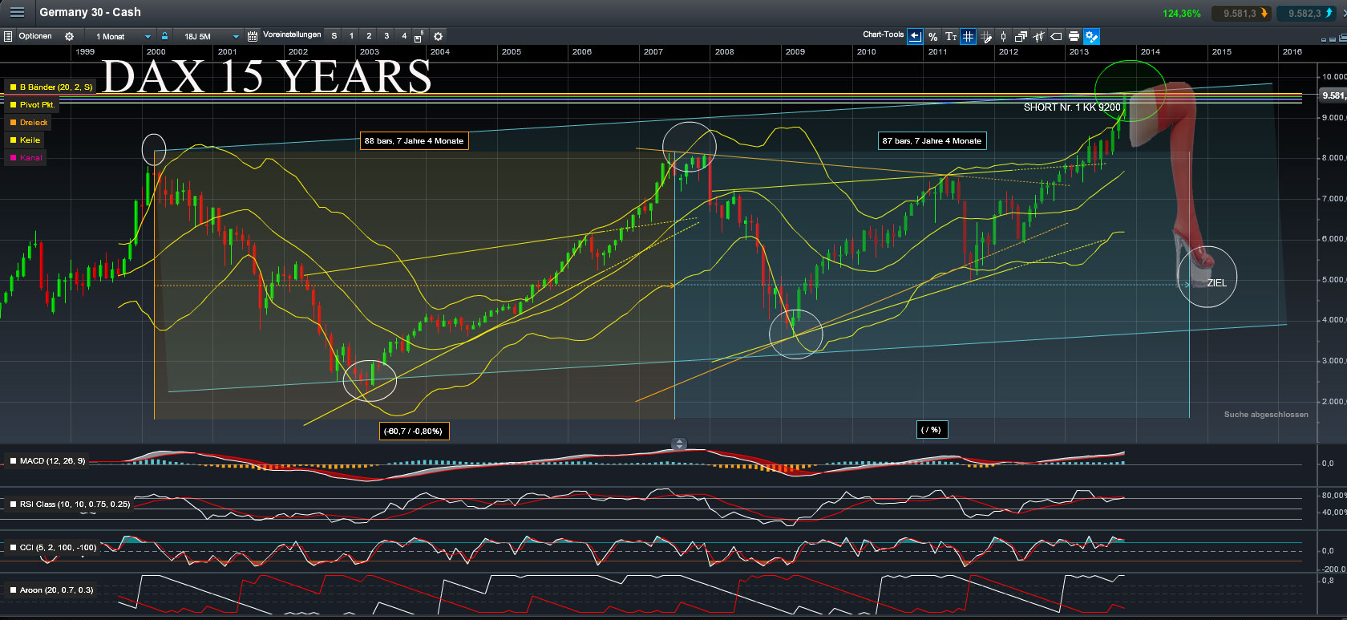The width and height of the screenshot is (1347, 620).
Task: Select preset 3 in Voreinstellungen
Action: [x=386, y=36]
